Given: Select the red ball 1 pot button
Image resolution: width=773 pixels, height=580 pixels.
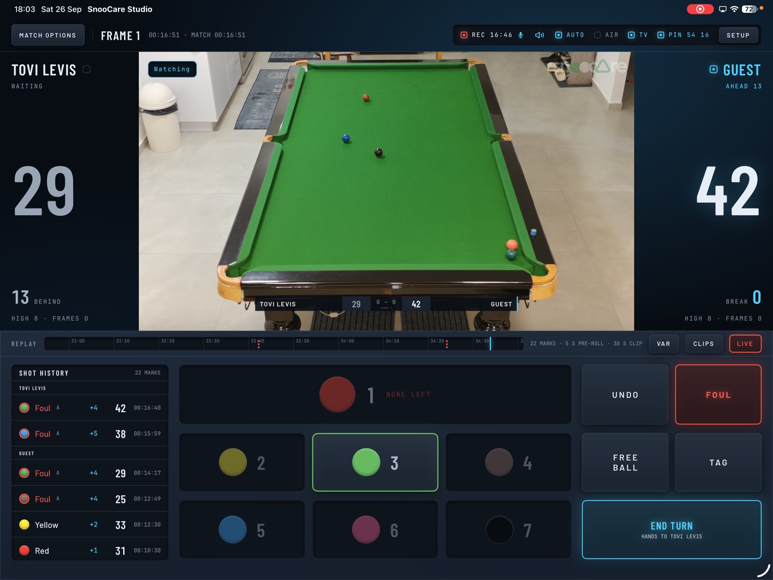Looking at the screenshot, I should (375, 395).
